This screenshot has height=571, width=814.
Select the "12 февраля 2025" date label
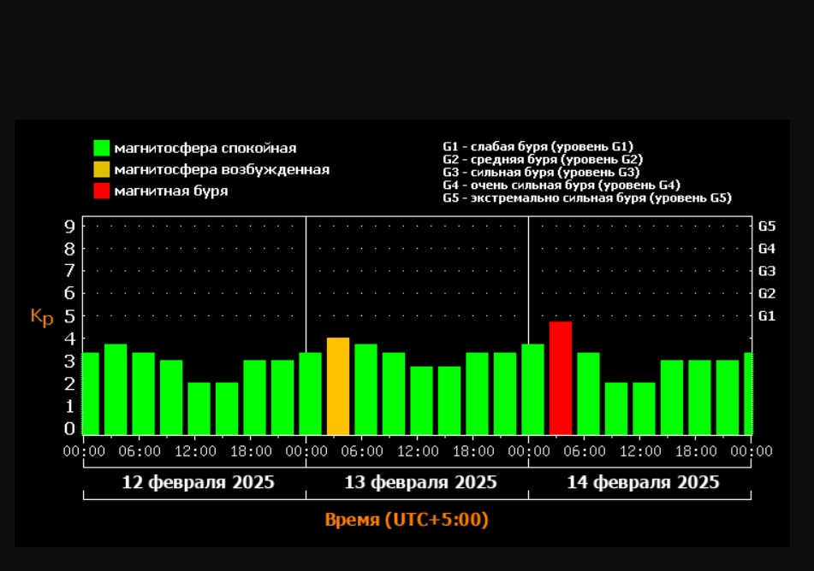(199, 482)
